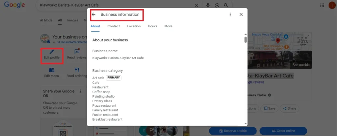
Task: Select the AI Mode search tab
Action: [46, 20]
